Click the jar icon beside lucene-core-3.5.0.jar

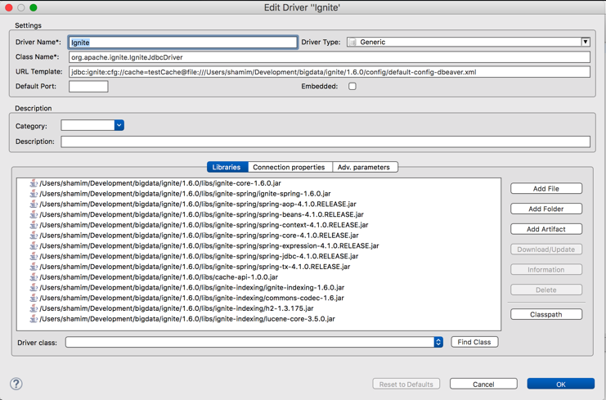pos(34,319)
